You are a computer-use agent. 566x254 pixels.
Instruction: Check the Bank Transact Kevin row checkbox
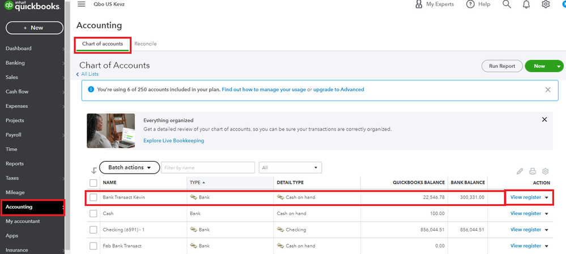[93, 197]
